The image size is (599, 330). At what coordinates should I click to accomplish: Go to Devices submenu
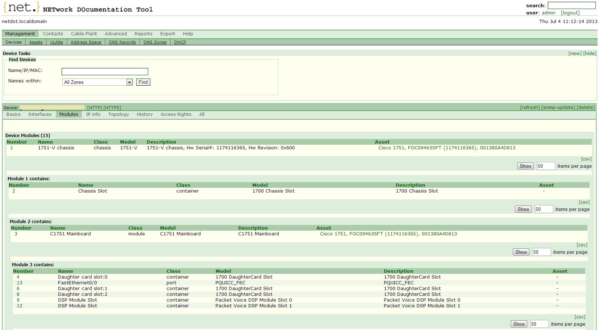13,42
